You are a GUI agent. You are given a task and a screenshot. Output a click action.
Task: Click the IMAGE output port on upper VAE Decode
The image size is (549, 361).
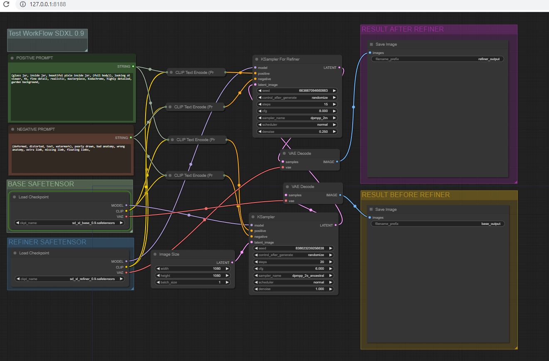(337, 162)
